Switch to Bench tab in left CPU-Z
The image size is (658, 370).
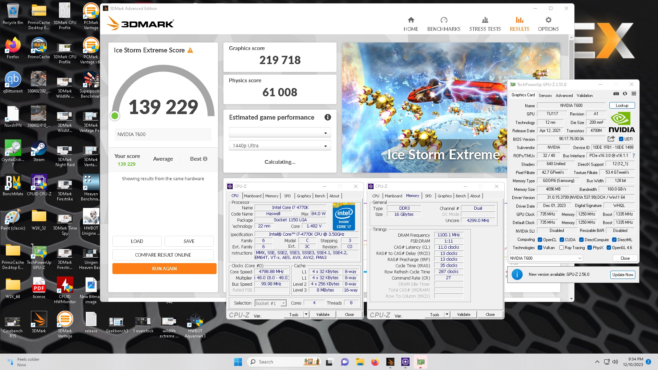click(x=320, y=196)
